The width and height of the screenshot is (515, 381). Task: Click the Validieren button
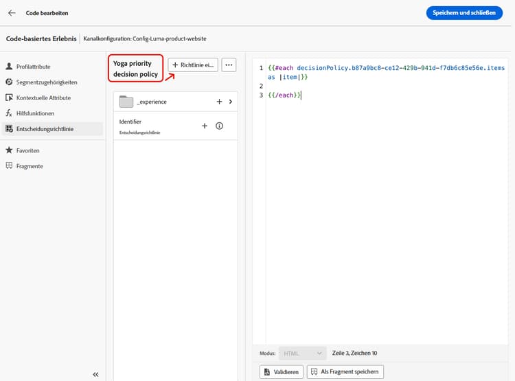coord(282,372)
